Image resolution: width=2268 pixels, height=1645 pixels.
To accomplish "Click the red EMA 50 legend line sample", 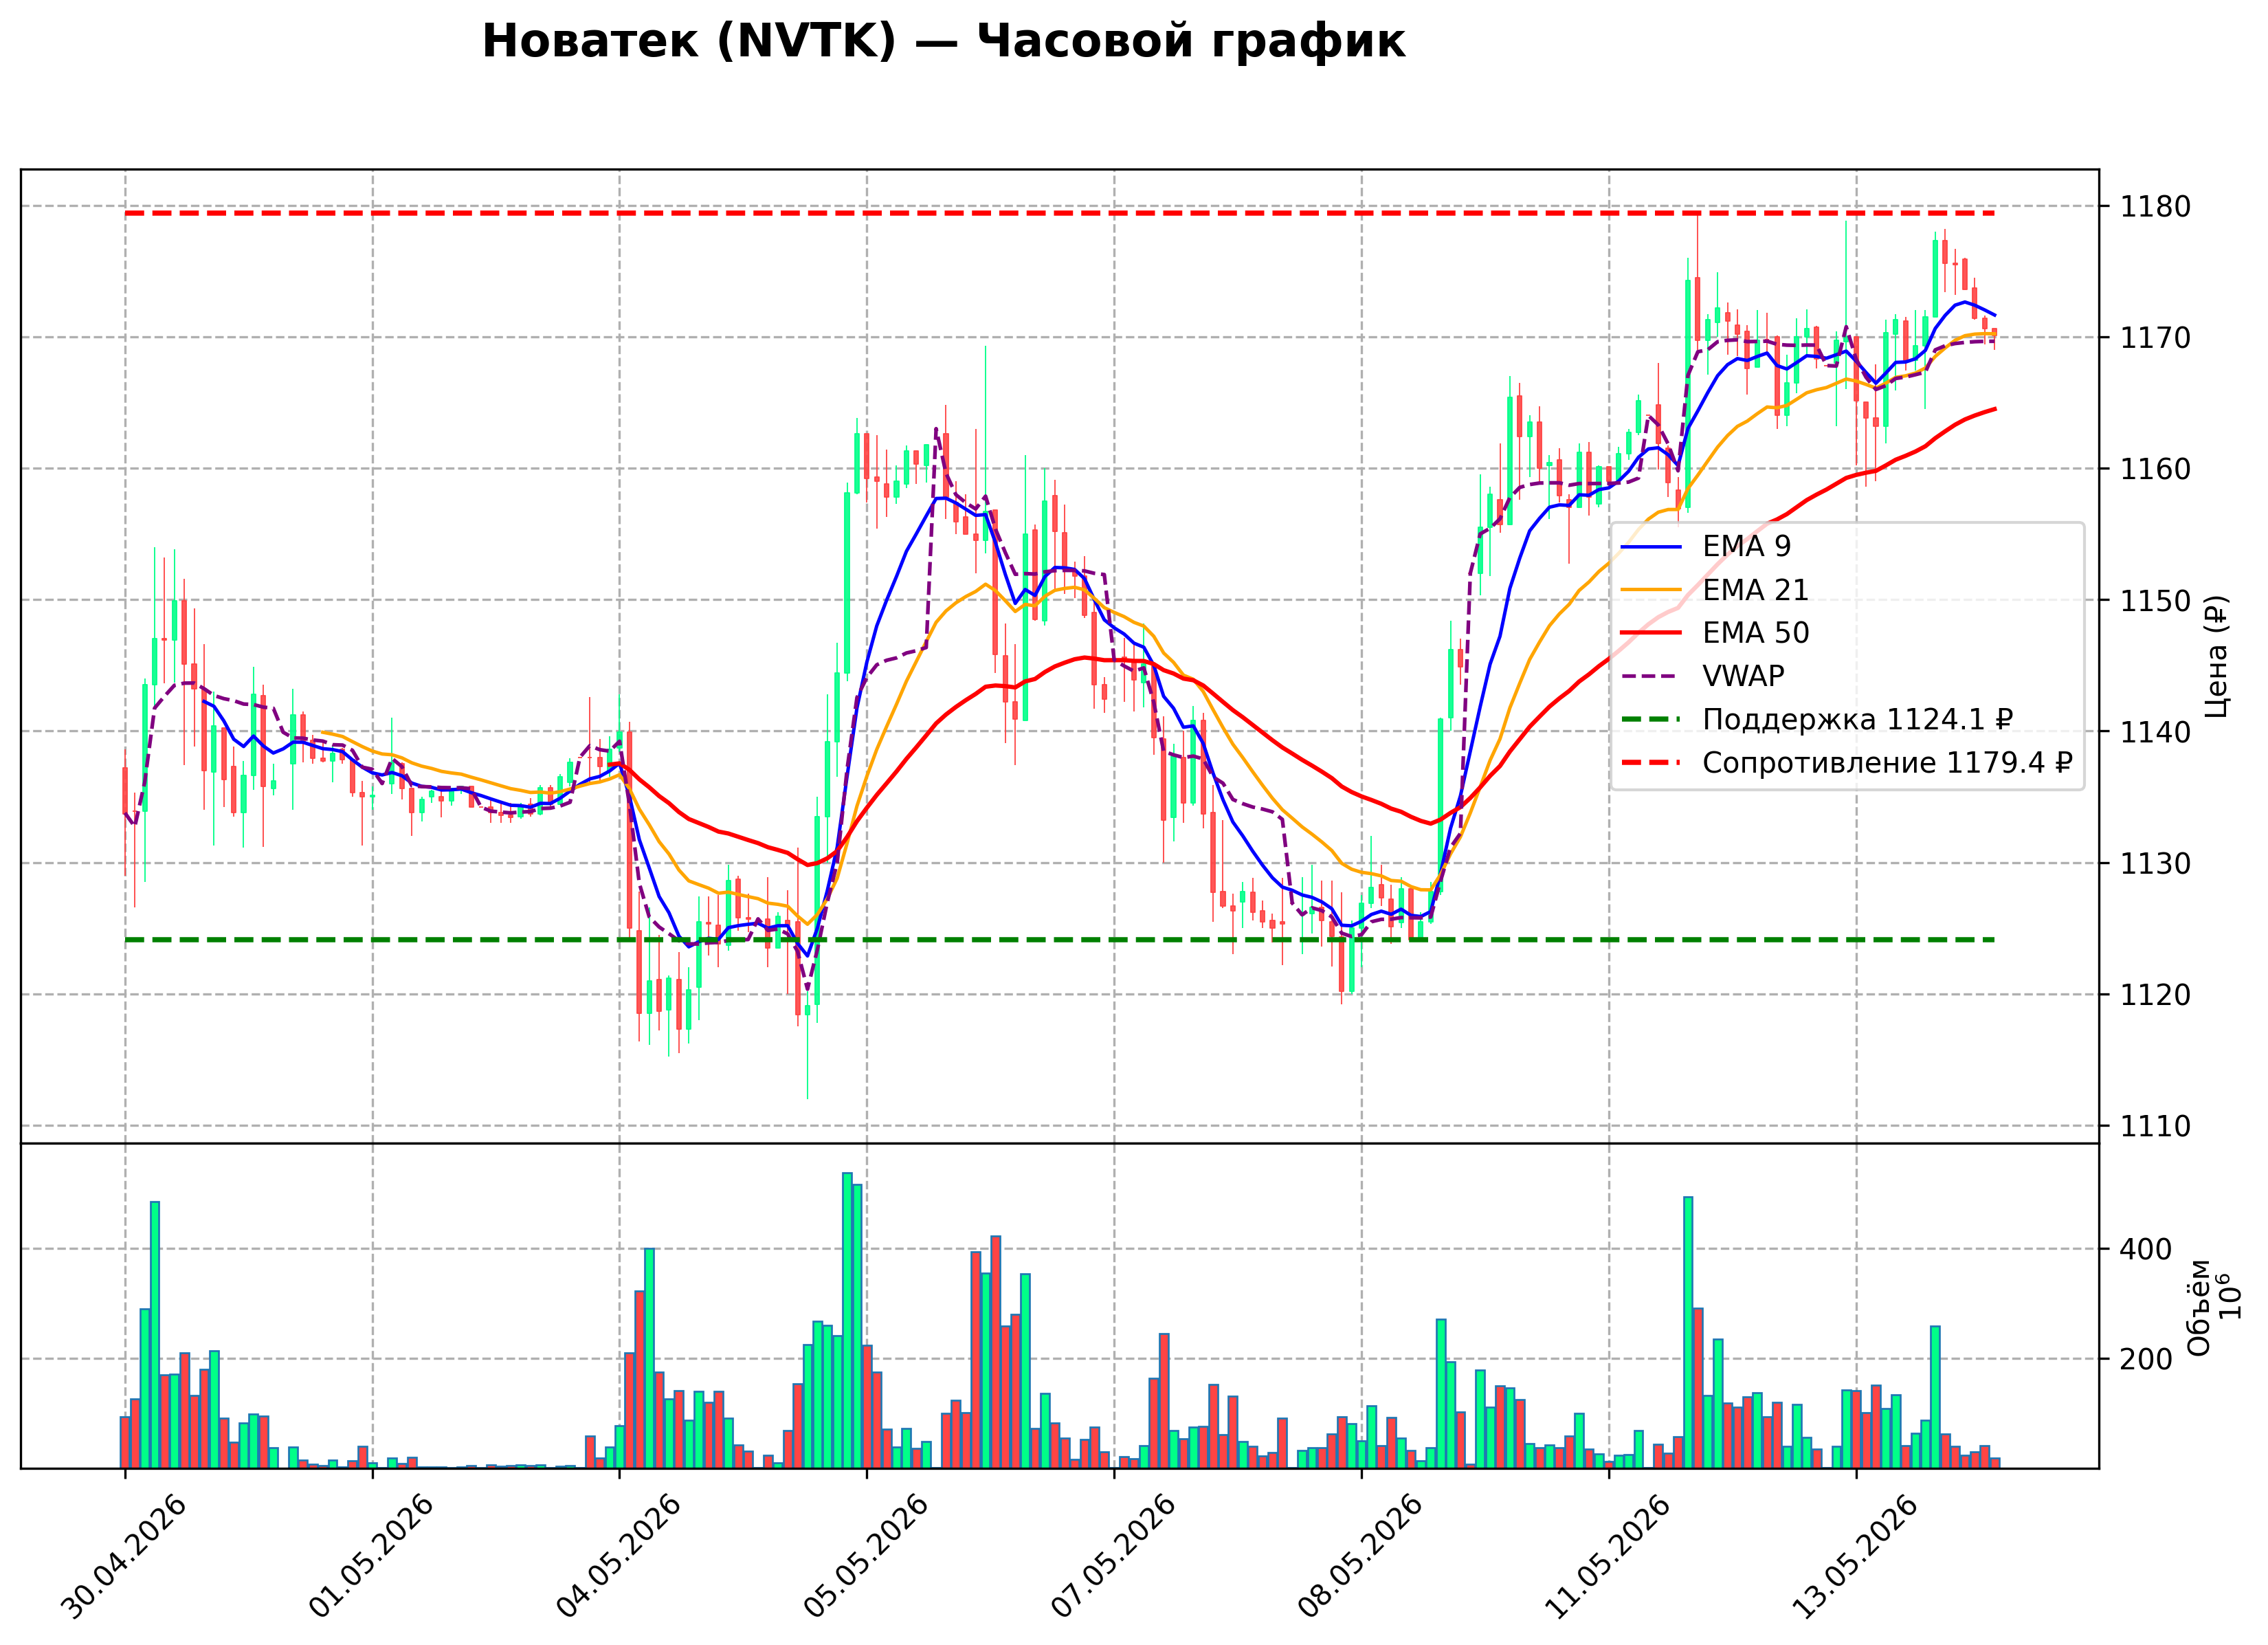I will (1651, 633).
